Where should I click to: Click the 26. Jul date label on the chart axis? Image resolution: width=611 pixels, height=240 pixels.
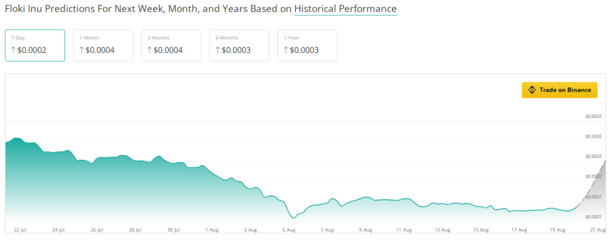point(97,230)
